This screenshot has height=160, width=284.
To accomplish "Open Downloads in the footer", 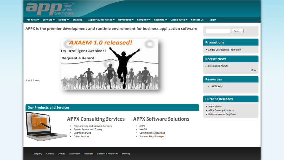I will point(75,153).
